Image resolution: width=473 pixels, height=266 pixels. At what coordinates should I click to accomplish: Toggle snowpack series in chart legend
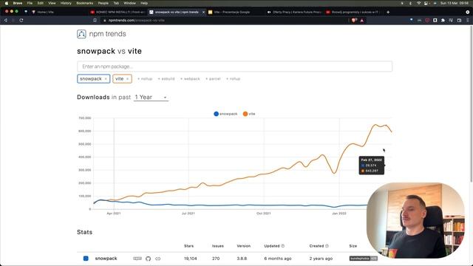pyautogui.click(x=225, y=114)
